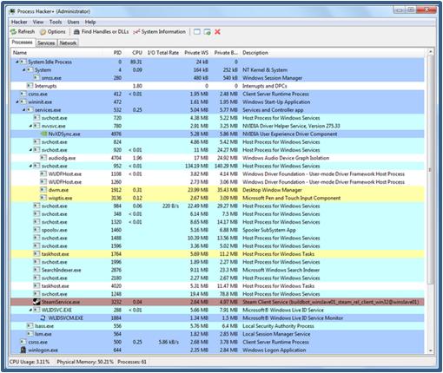Click the Processes count status bar entry

[x=132, y=362]
